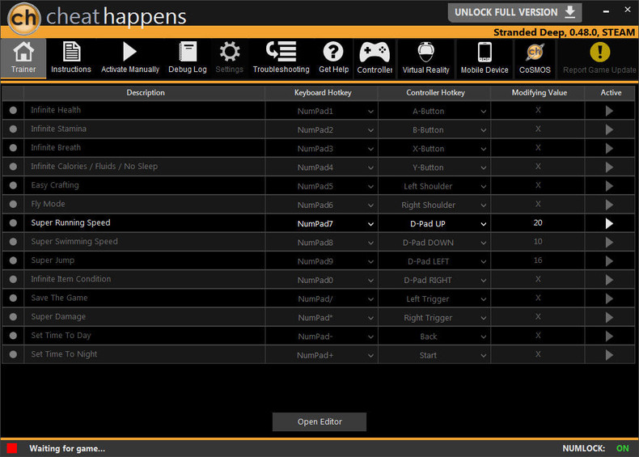This screenshot has width=639, height=457.
Task: Activate Super Damage play arrow
Action: click(x=609, y=317)
